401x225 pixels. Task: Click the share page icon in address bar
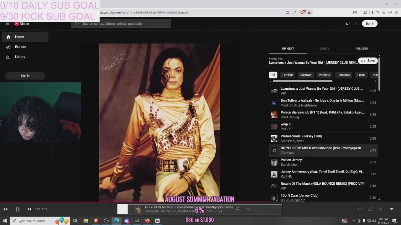(294, 12)
